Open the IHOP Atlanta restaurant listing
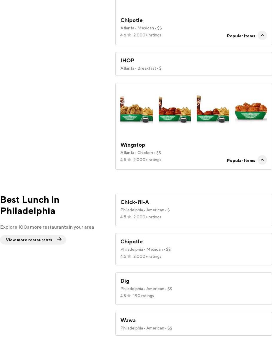This screenshot has height=338, width=272. pyautogui.click(x=193, y=64)
